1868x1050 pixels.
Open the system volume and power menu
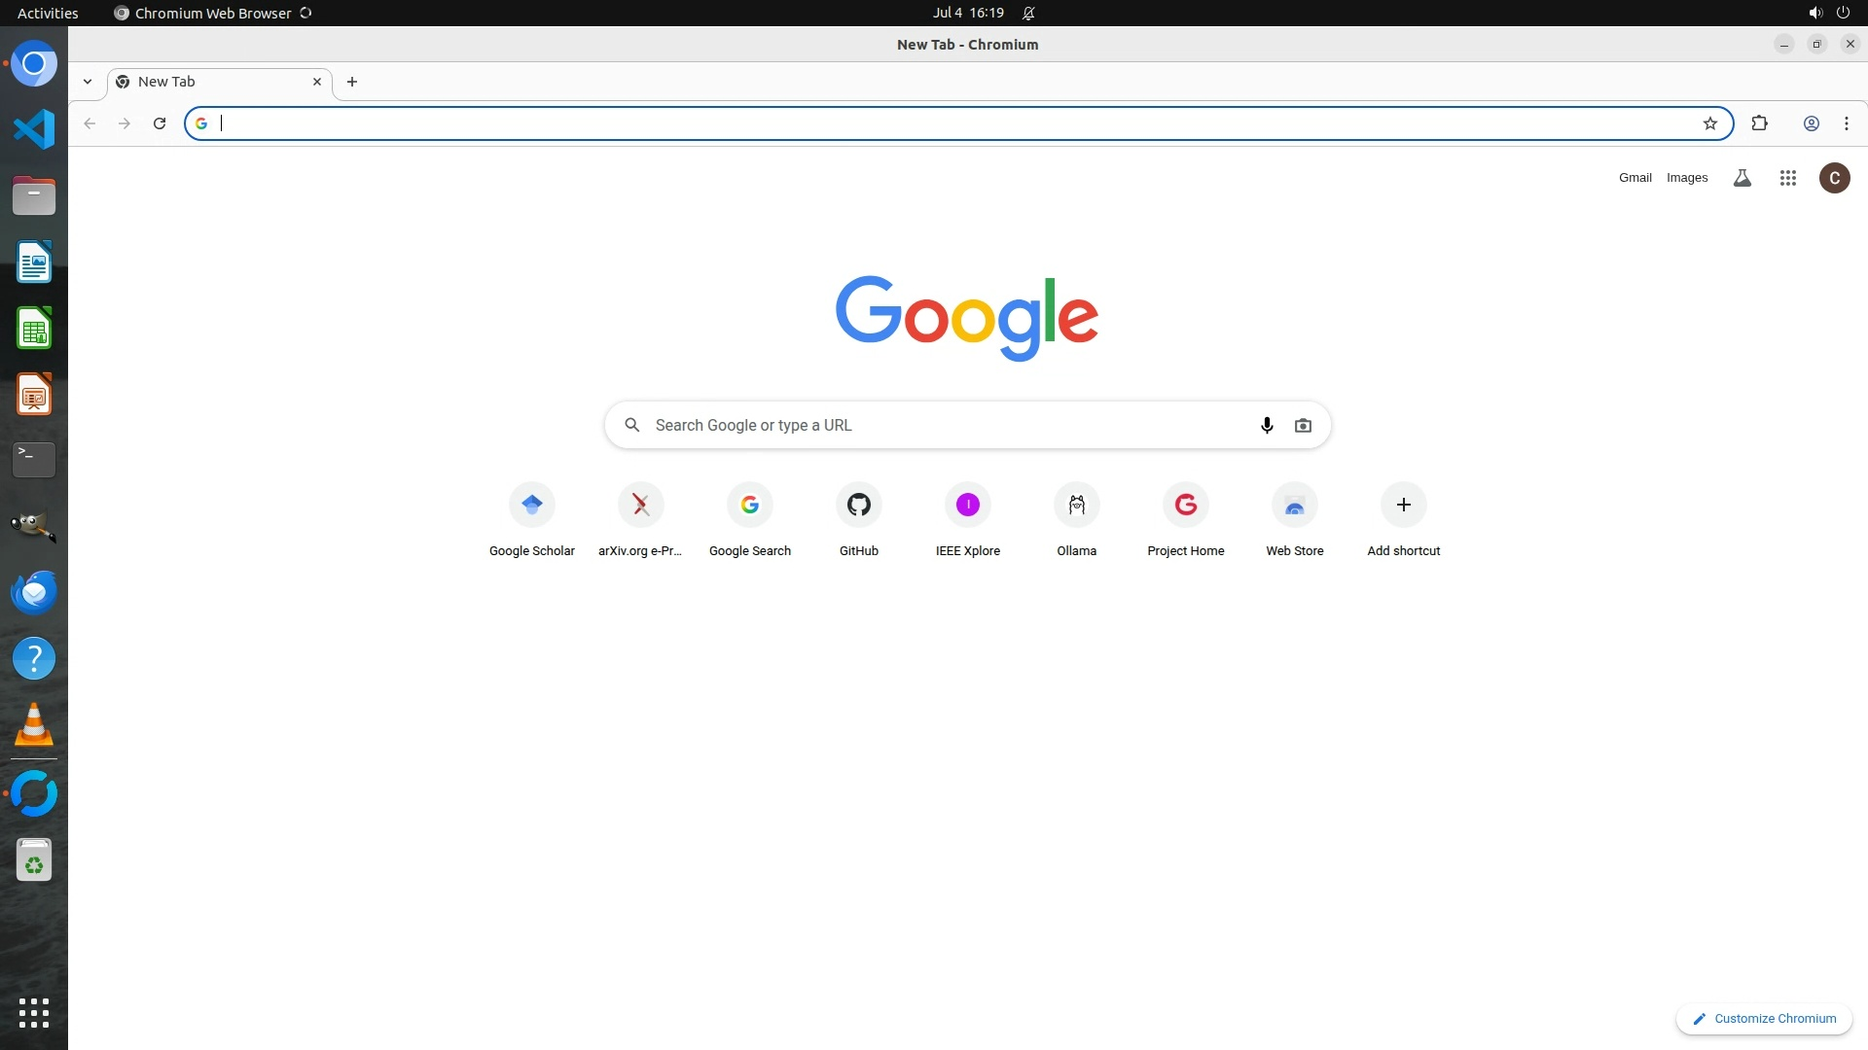point(1827,13)
